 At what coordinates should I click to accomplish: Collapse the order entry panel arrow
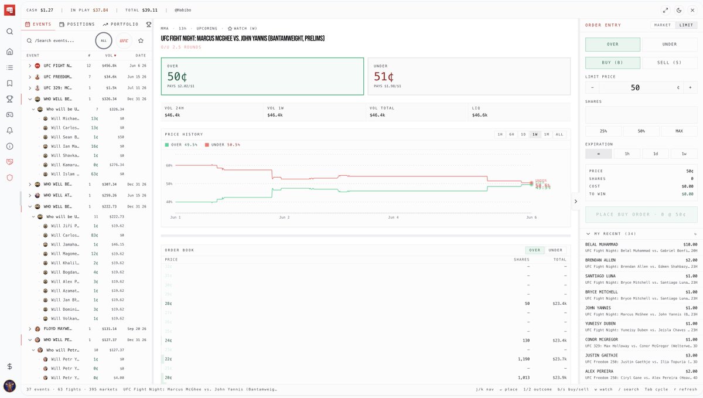coord(575,202)
